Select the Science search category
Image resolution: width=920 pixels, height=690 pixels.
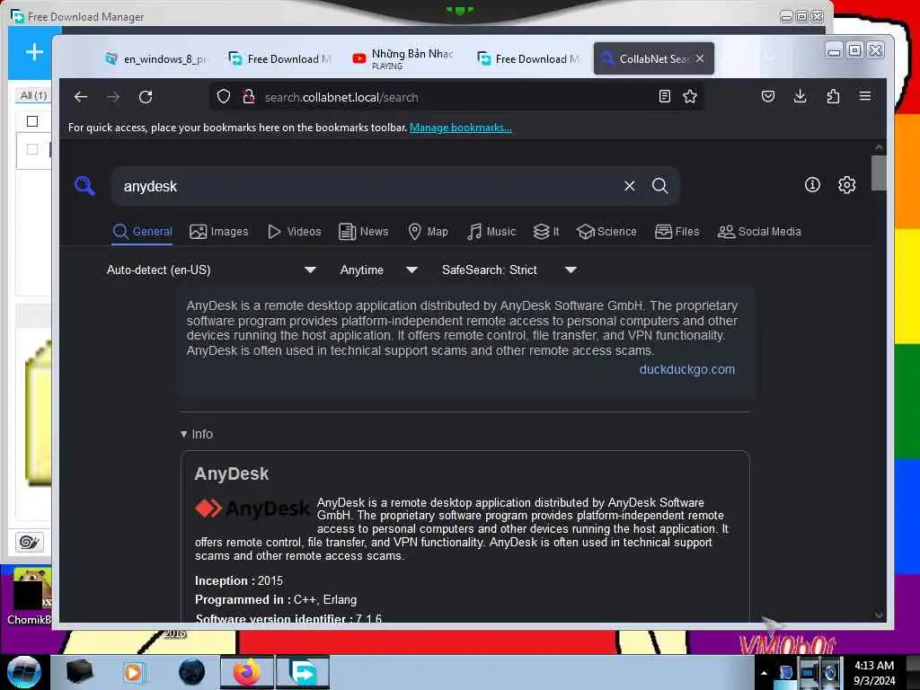[606, 232]
